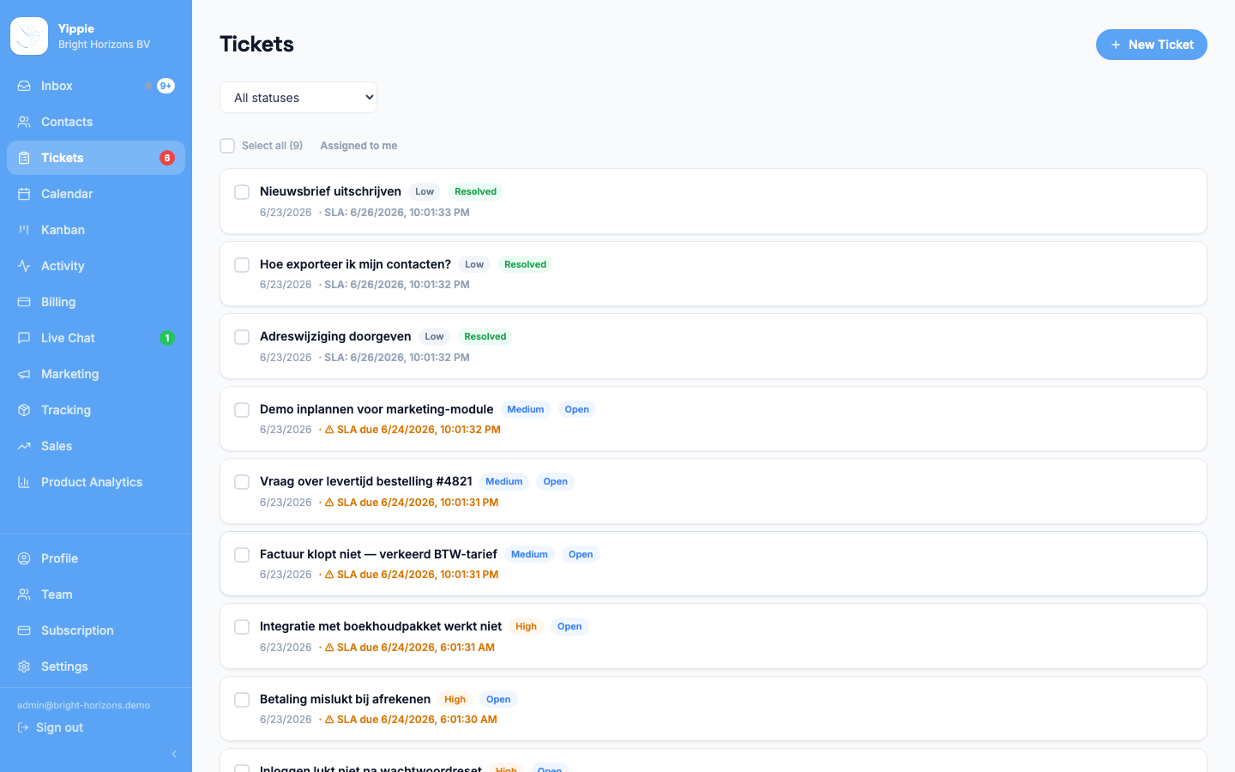This screenshot has height=772, width=1235.
Task: Click the Medium tag on Vraag over levertijd
Action: 503,481
